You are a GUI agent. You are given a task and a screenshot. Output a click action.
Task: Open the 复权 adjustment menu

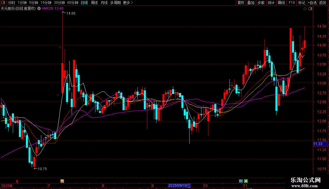point(241,3)
